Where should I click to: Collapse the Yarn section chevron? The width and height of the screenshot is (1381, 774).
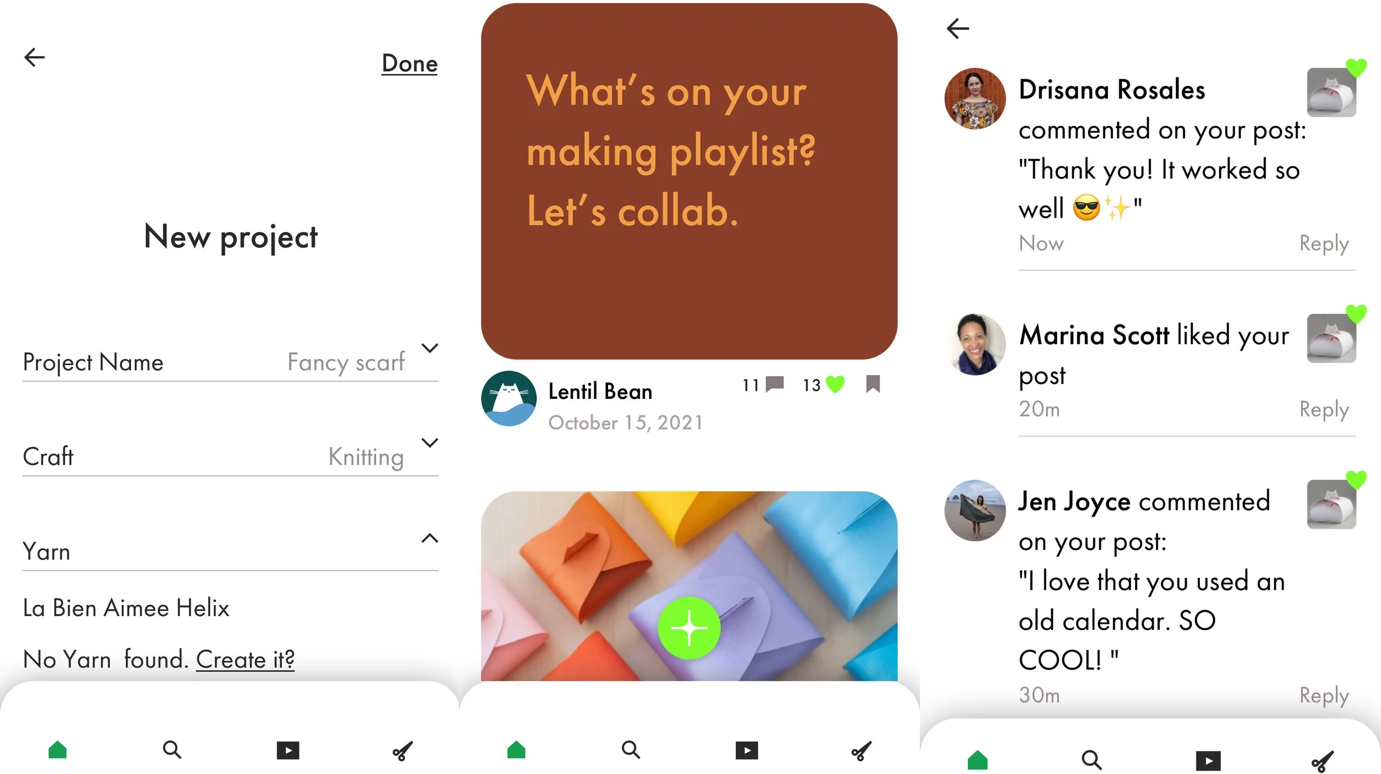(x=430, y=538)
